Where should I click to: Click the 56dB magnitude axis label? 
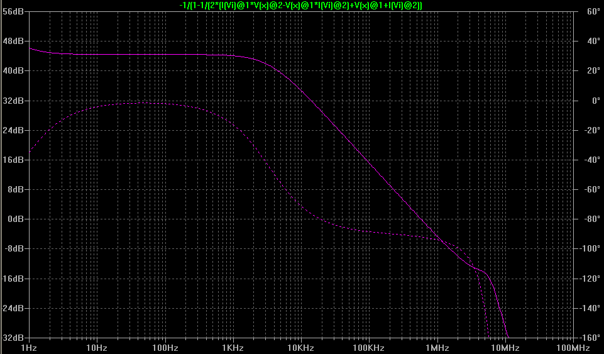coord(13,11)
